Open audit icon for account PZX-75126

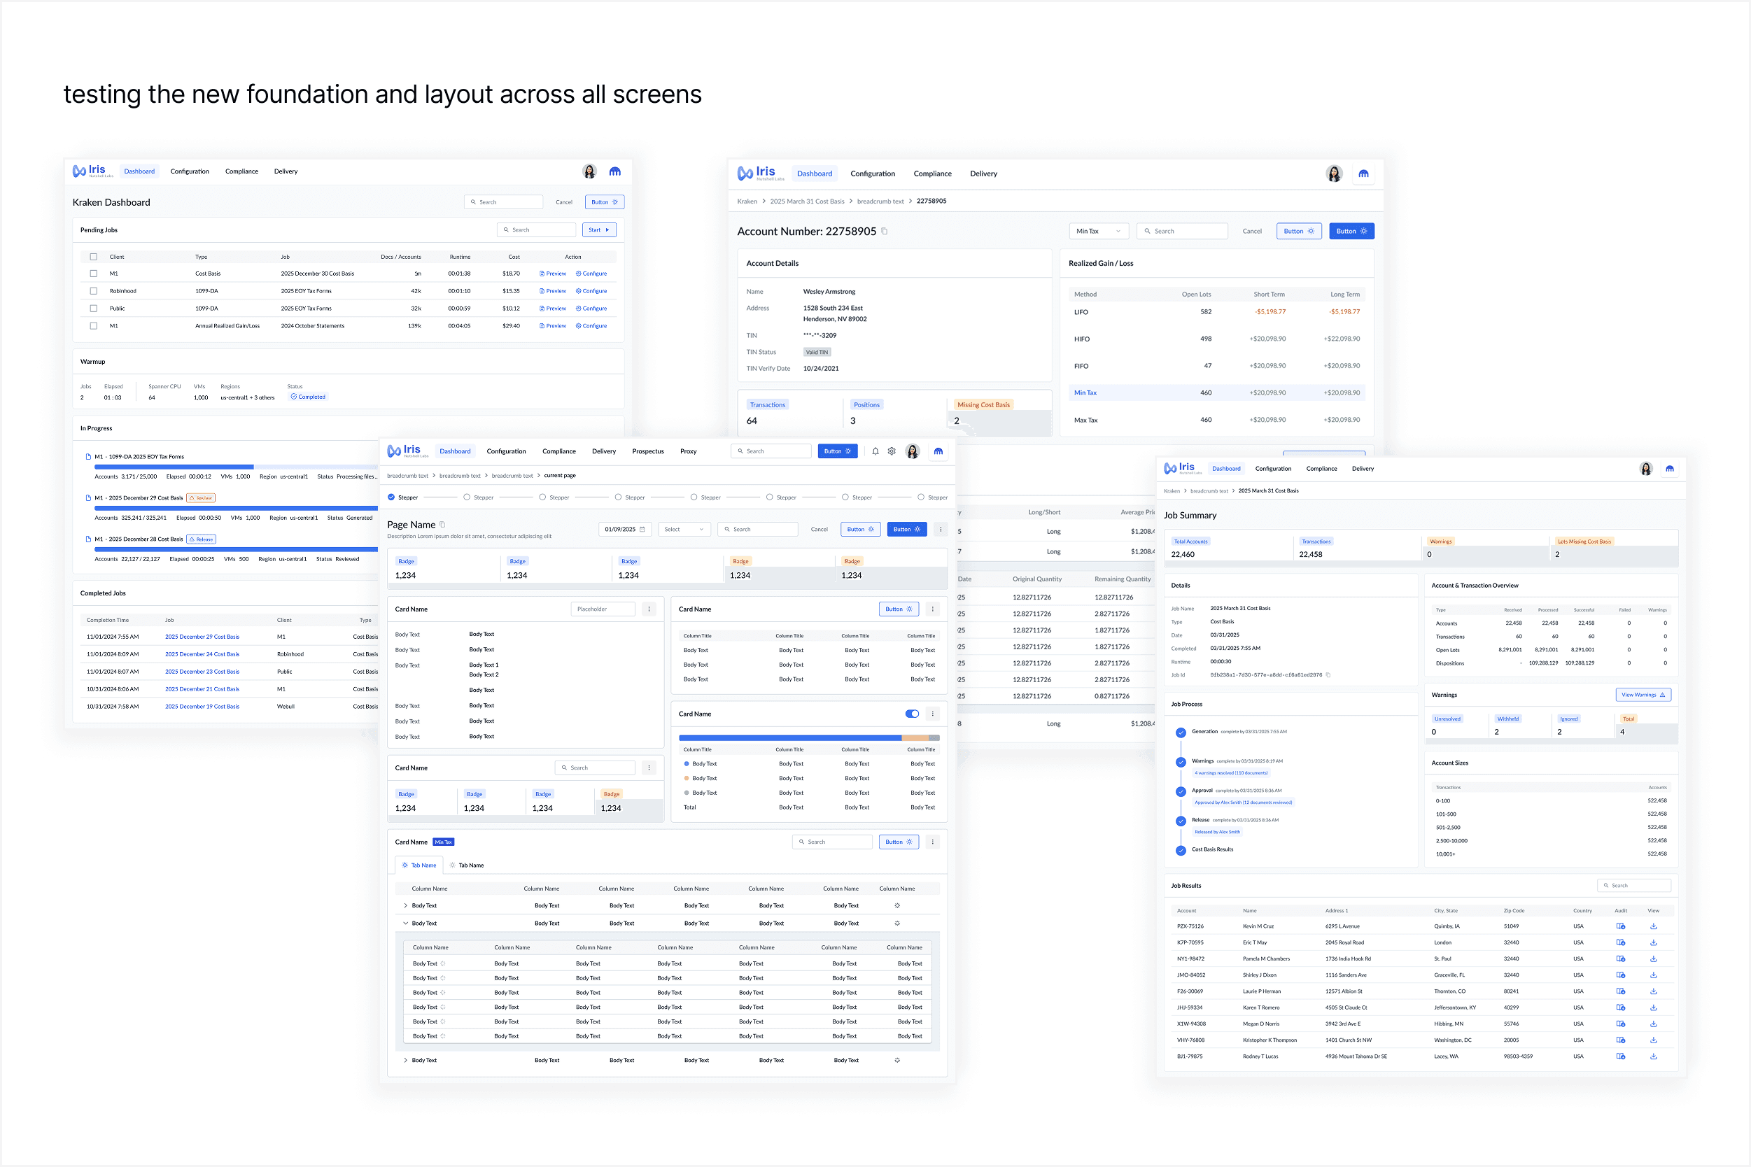[x=1621, y=926]
